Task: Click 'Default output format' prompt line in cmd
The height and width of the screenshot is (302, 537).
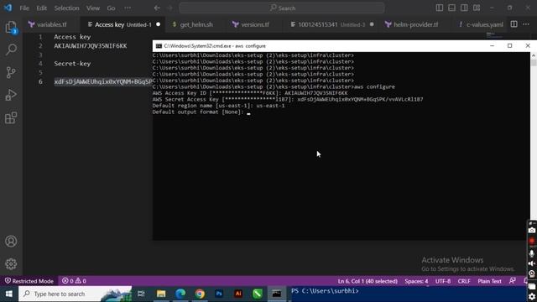Action: coord(201,112)
